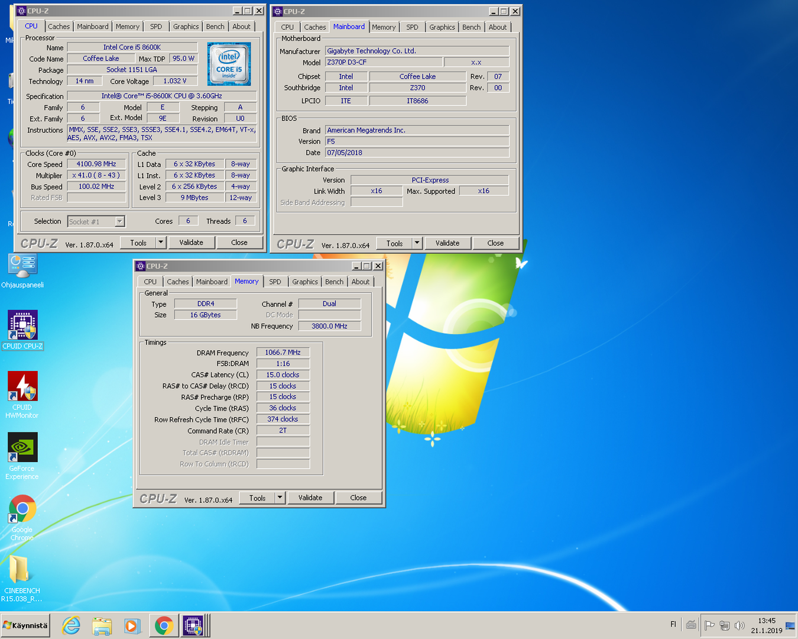Click Validate button in Memory window
This screenshot has width=798, height=639.
click(x=310, y=498)
